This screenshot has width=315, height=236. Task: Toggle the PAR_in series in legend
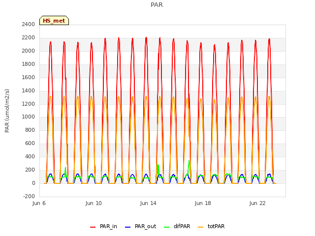(104, 226)
